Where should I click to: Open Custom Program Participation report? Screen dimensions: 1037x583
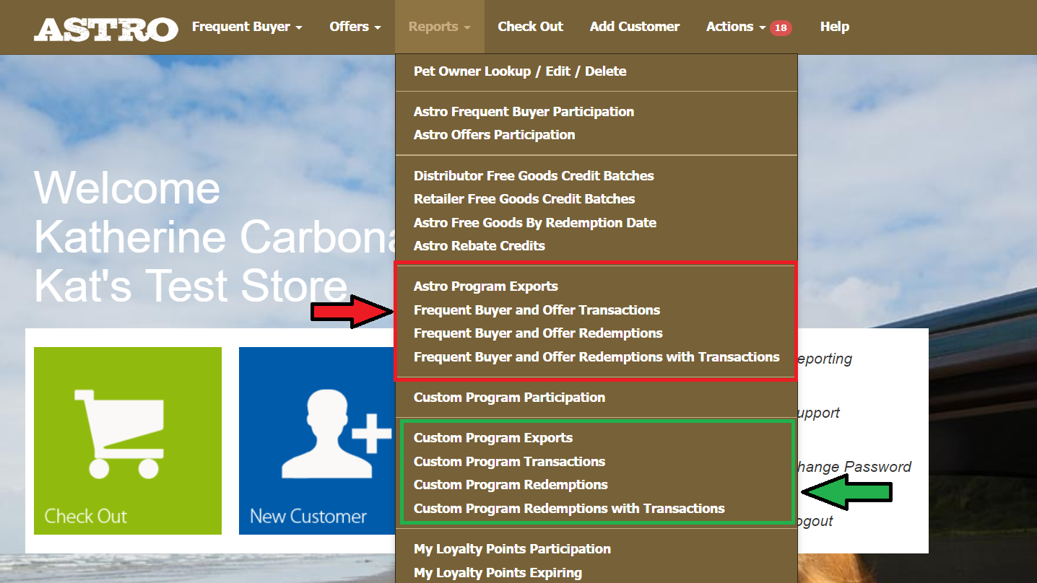[509, 397]
